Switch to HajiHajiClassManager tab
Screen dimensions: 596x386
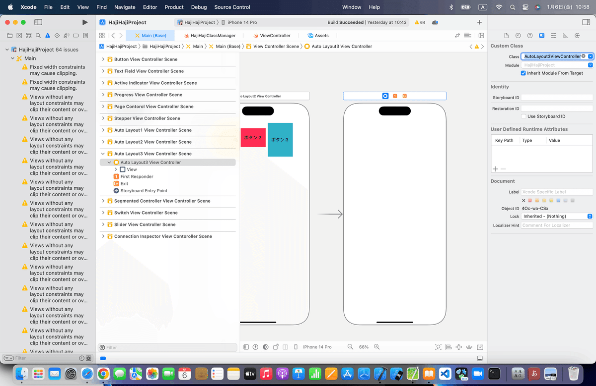[x=209, y=36]
